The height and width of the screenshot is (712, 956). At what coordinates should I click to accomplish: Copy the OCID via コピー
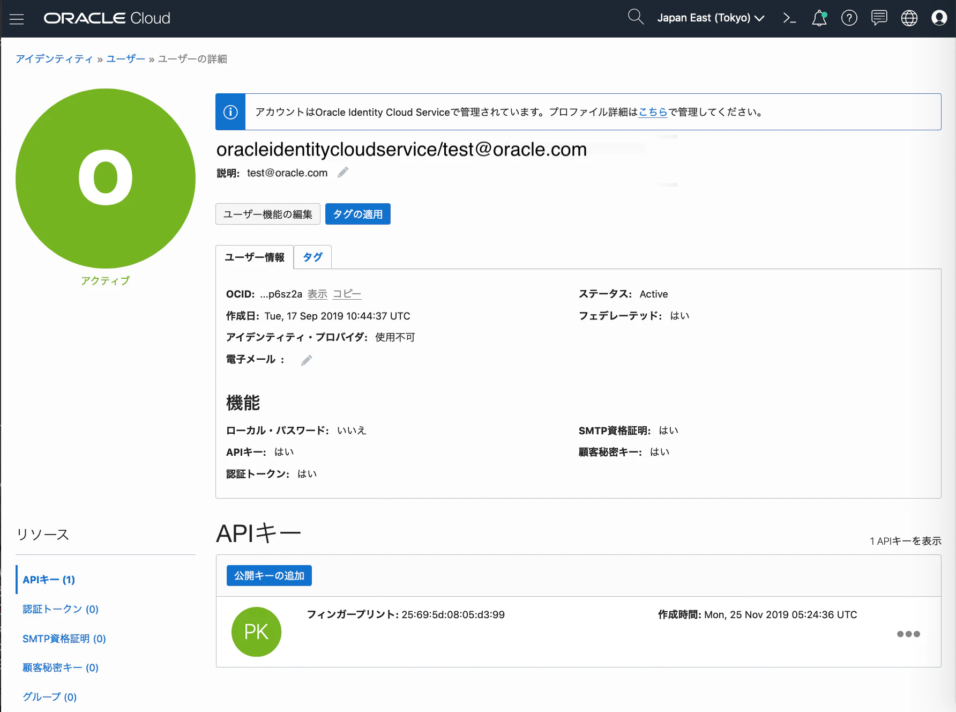coord(347,294)
